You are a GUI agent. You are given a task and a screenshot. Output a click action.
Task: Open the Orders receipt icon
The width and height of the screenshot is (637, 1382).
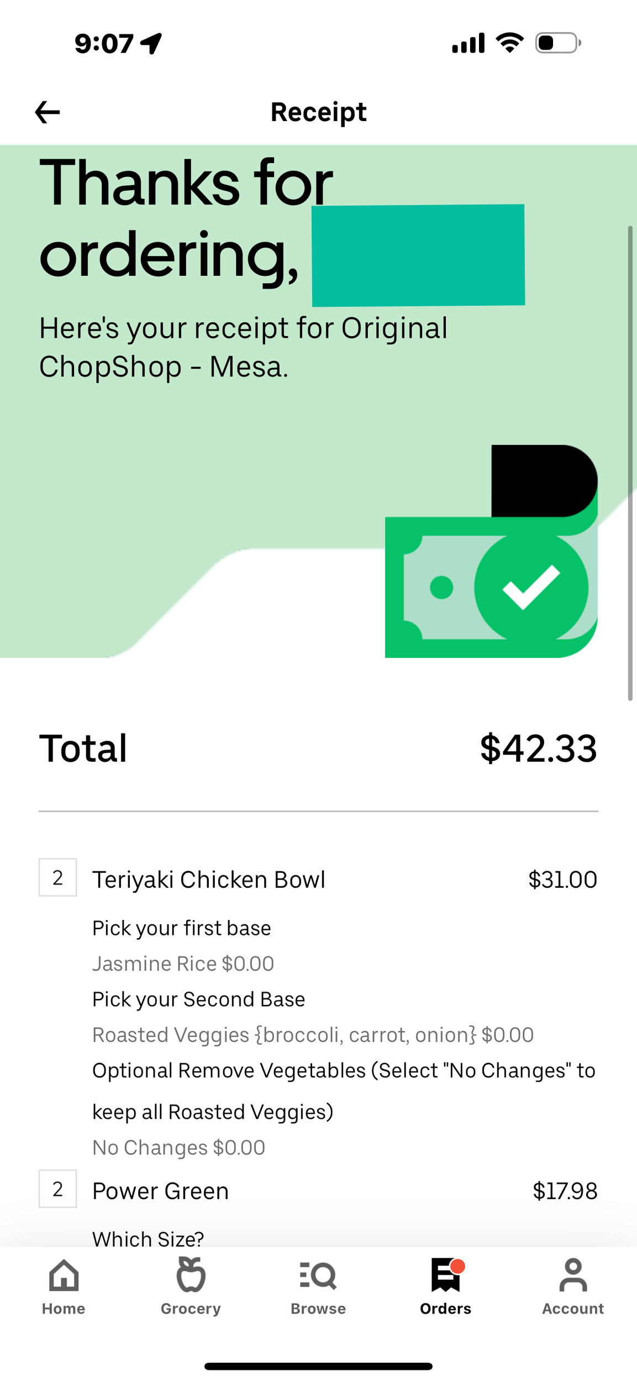(x=446, y=1276)
